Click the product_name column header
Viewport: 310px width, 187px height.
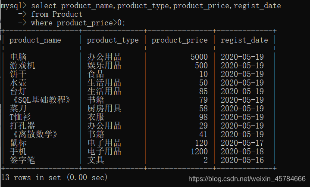pos(35,40)
